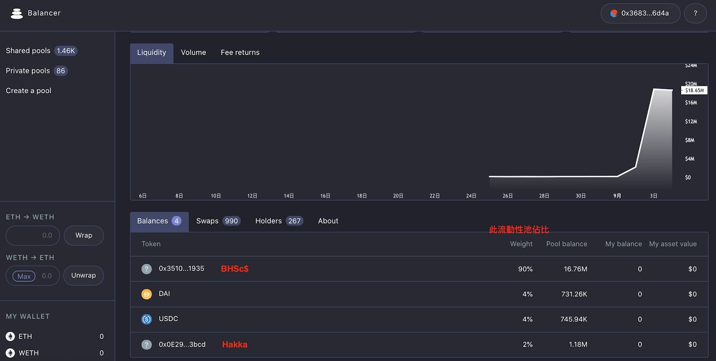This screenshot has height=361, width=716.
Task: Click the 90% weight value
Action: click(525, 269)
